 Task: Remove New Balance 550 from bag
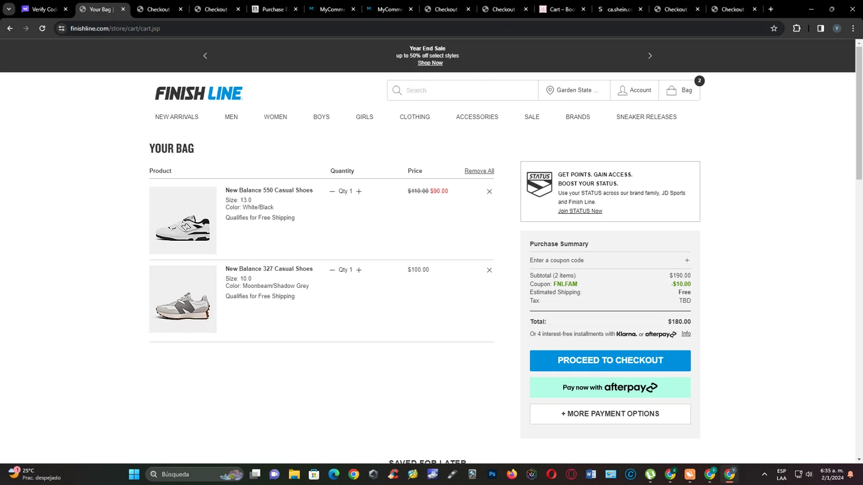tap(490, 191)
